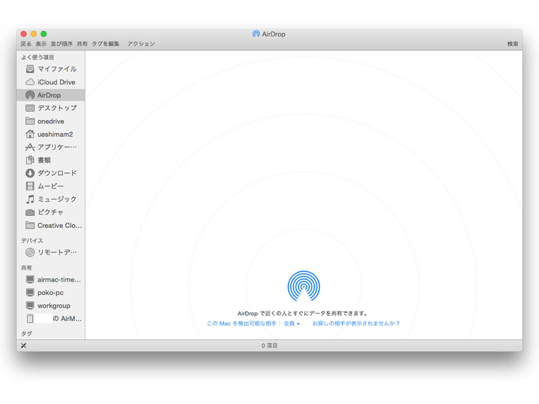Click 検索 (Search) in toolbar

(x=513, y=44)
